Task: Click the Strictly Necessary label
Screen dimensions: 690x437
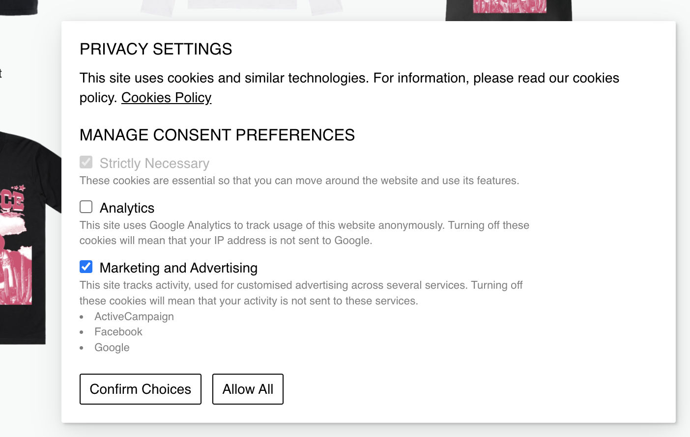Action: 154,164
